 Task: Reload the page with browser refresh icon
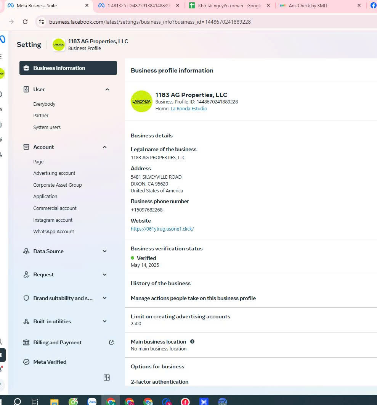pyautogui.click(x=25, y=22)
